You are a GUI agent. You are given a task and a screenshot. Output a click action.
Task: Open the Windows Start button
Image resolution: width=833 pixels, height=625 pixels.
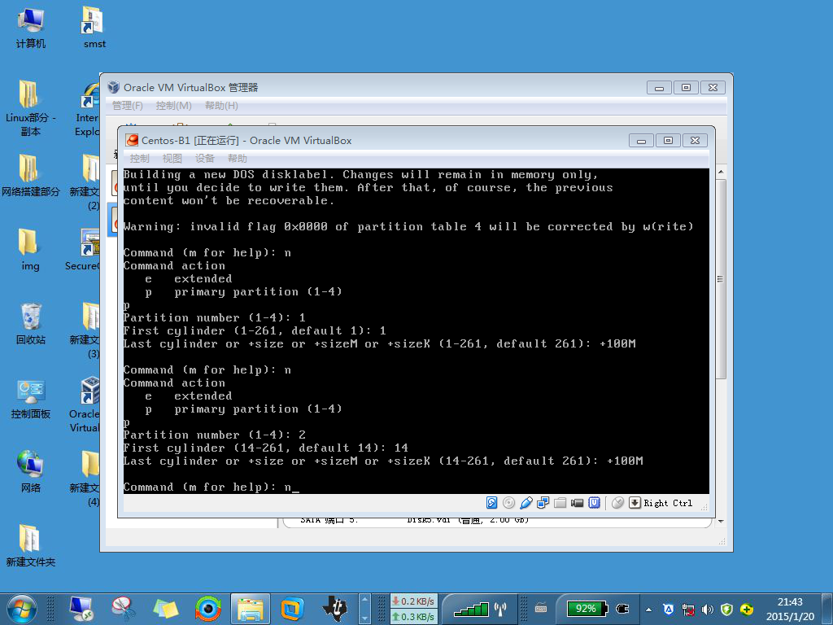[22, 609]
